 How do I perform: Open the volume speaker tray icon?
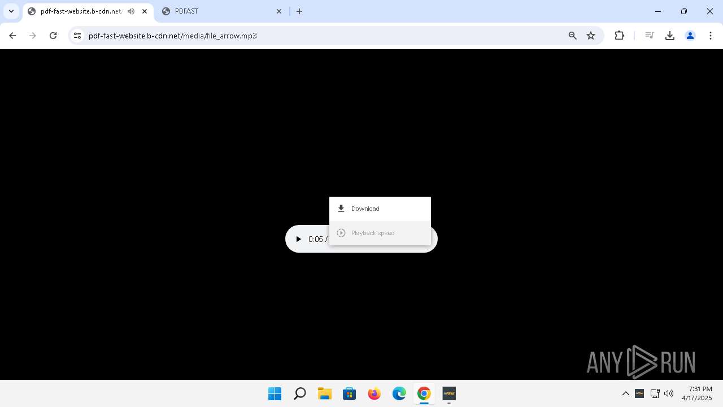[669, 393]
